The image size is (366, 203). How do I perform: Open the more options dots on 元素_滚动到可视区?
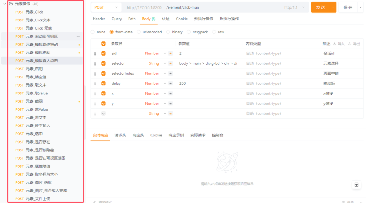click(78, 37)
